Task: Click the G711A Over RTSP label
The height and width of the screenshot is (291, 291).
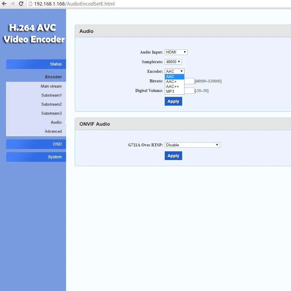Action: (x=145, y=145)
